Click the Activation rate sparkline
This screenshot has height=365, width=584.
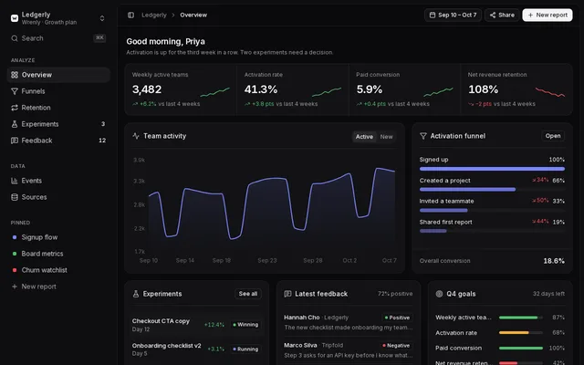pyautogui.click(x=327, y=92)
